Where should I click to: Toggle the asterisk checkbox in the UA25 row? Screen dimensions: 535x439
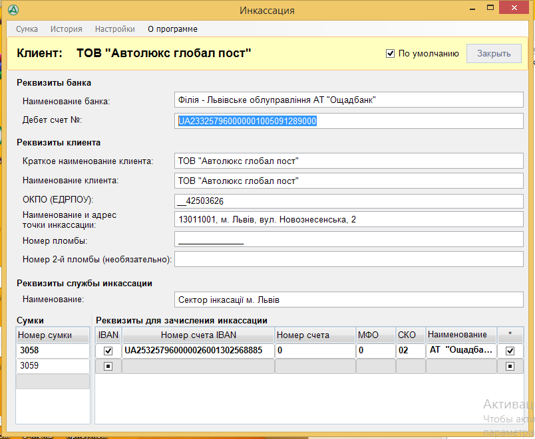coord(510,351)
